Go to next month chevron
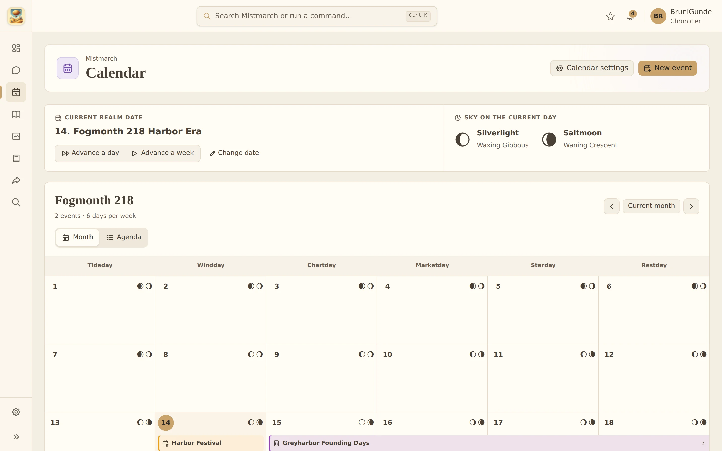The image size is (722, 451). coord(691,206)
